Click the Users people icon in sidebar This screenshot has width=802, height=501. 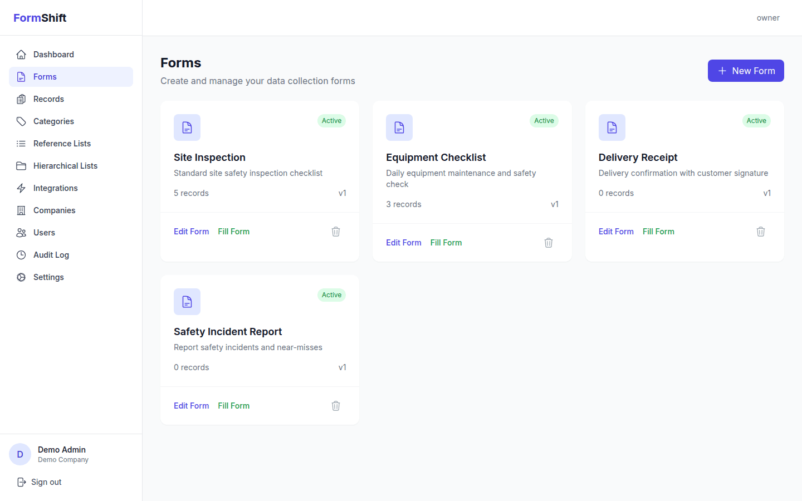click(x=21, y=232)
